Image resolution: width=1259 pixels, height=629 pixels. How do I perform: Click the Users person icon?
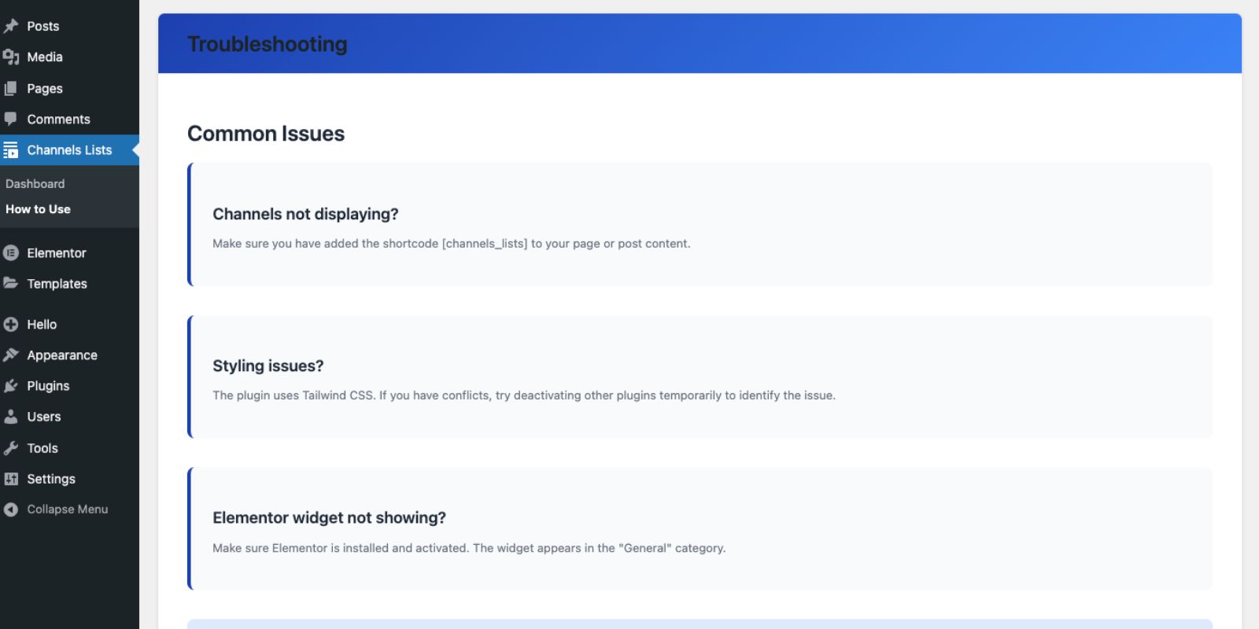11,417
